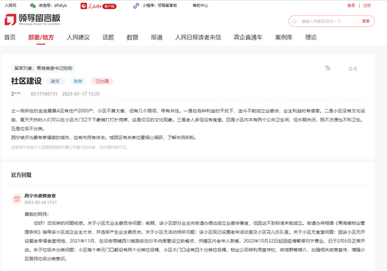Click the message ID:17169731 text

pyautogui.click(x=44, y=94)
